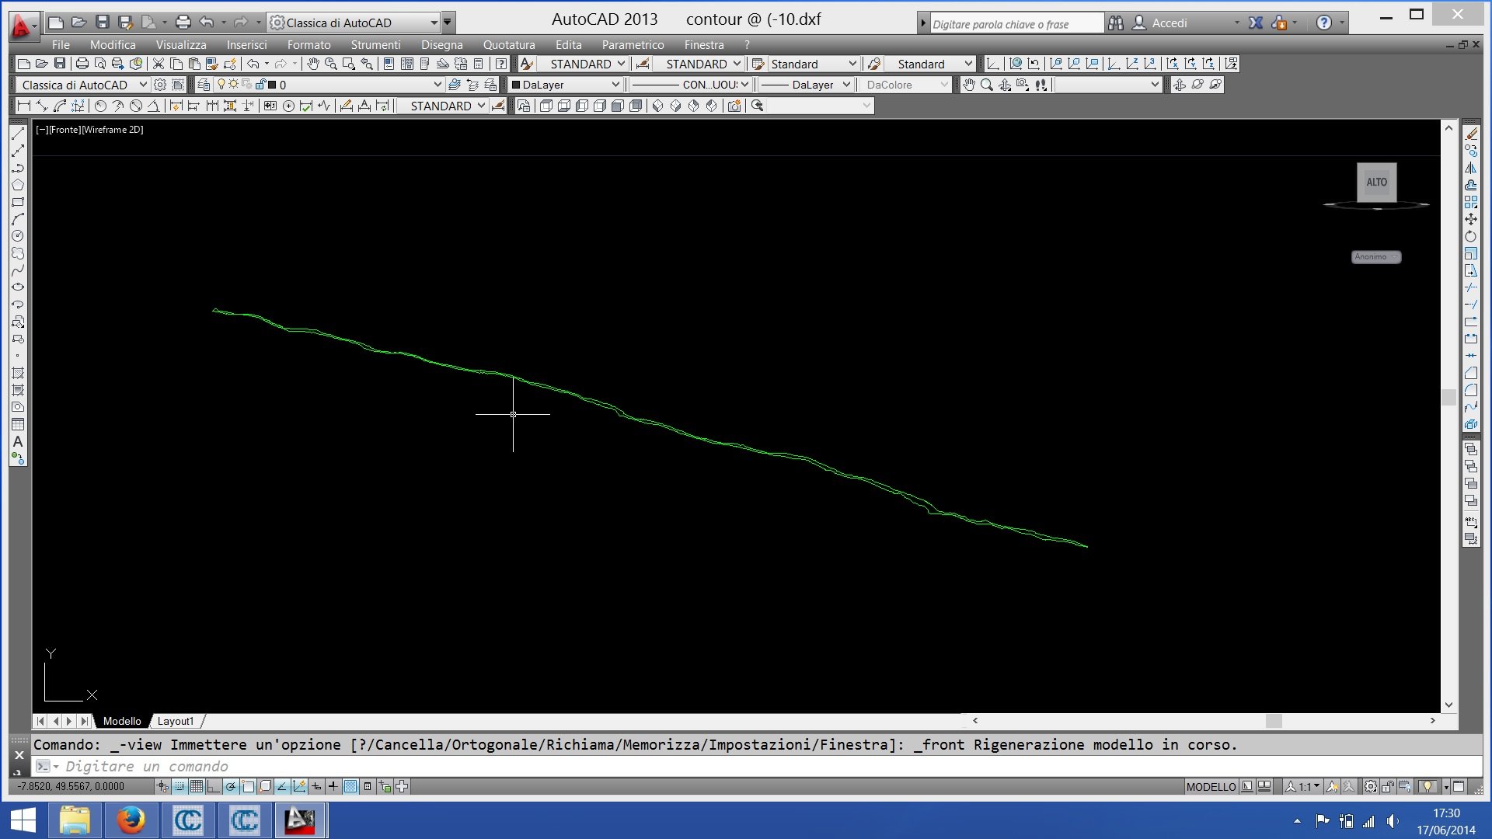Toggle polar tracking in status bar
The image size is (1492, 839).
(231, 786)
